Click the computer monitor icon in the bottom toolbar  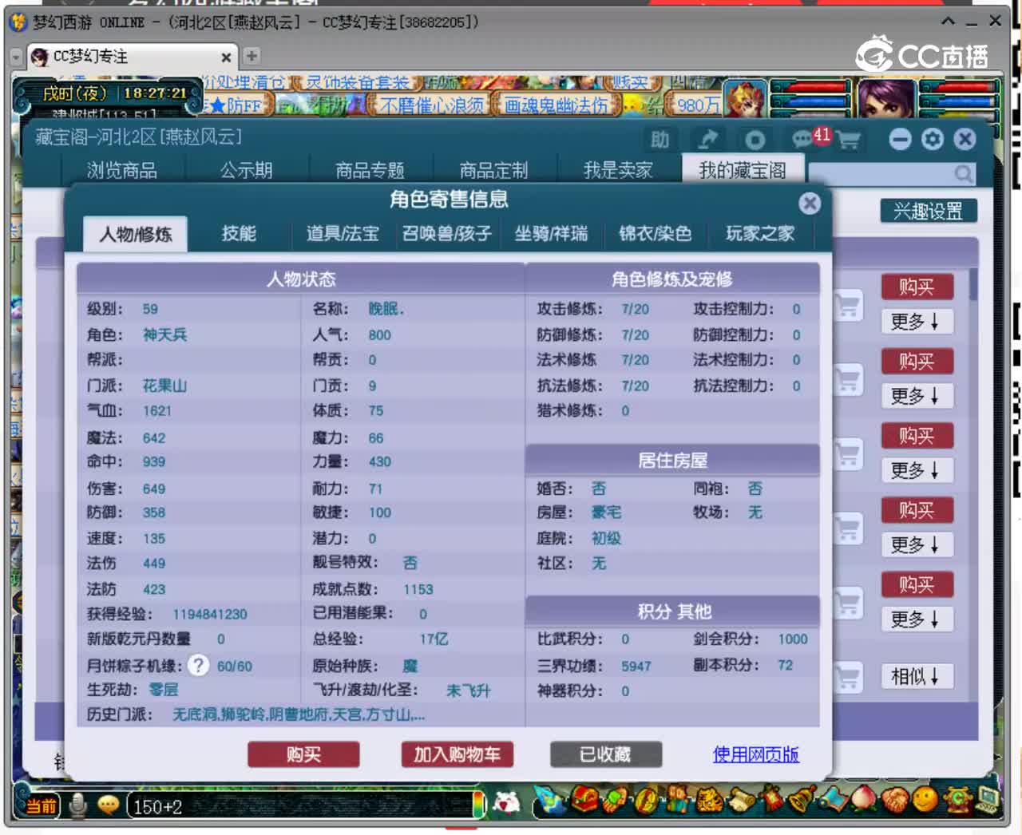point(988,799)
